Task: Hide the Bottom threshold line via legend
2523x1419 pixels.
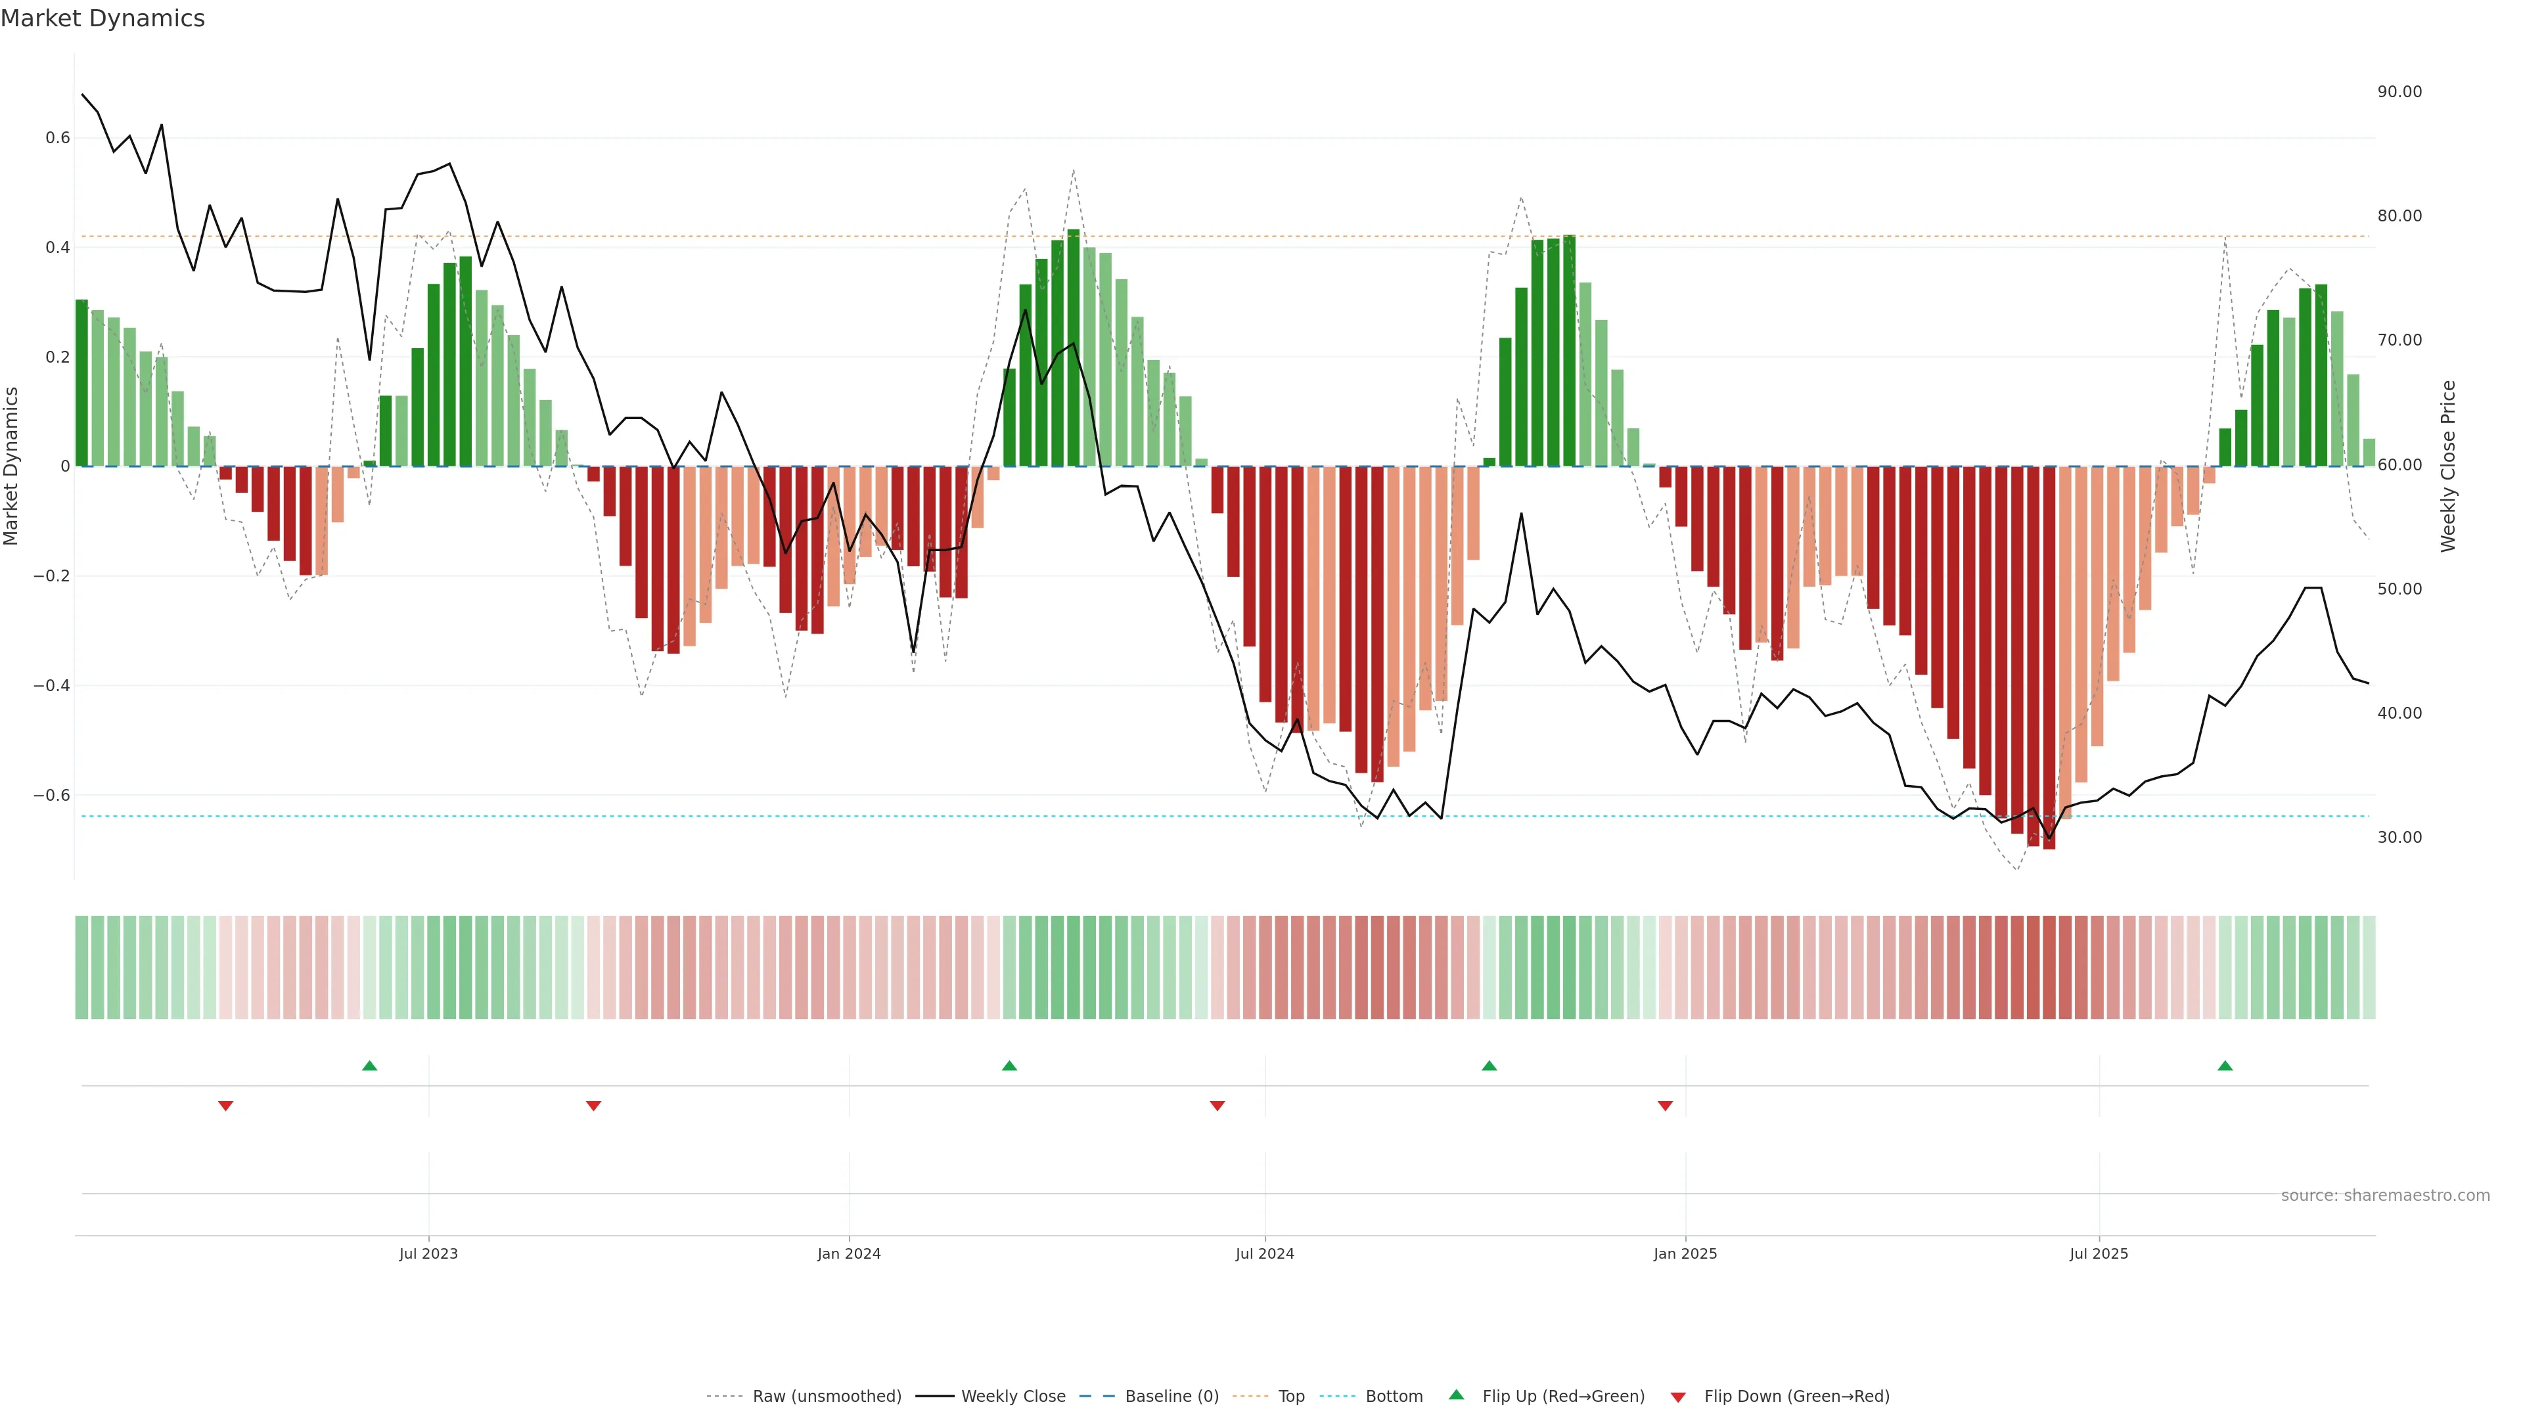Action: click(x=1394, y=1397)
